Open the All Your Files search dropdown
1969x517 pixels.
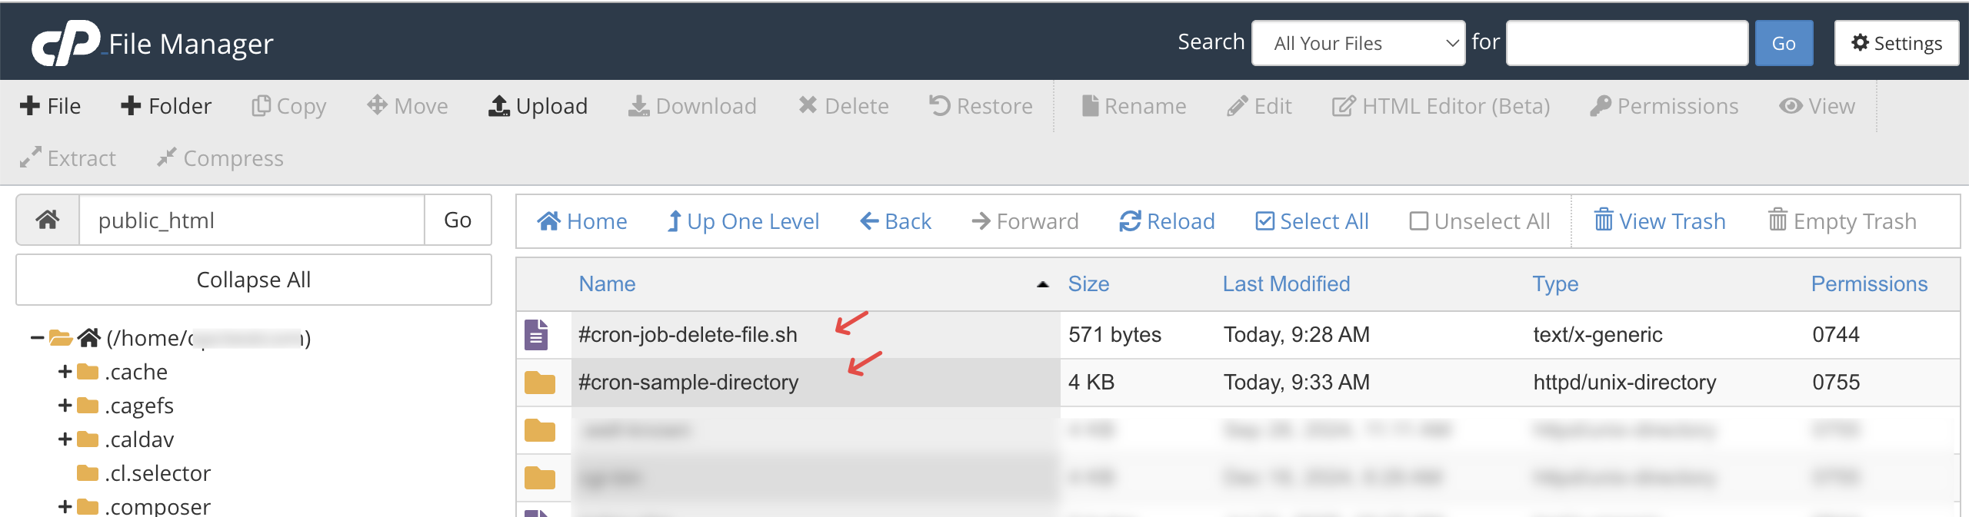tap(1358, 43)
